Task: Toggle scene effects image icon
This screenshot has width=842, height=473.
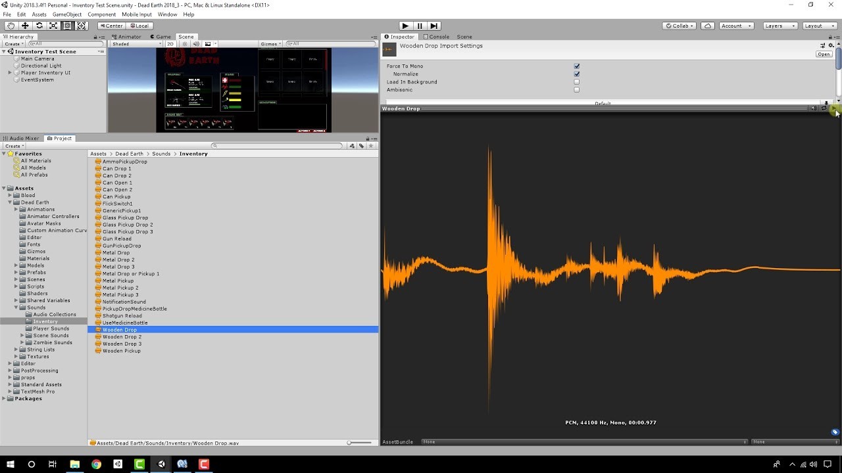Action: (x=207, y=44)
